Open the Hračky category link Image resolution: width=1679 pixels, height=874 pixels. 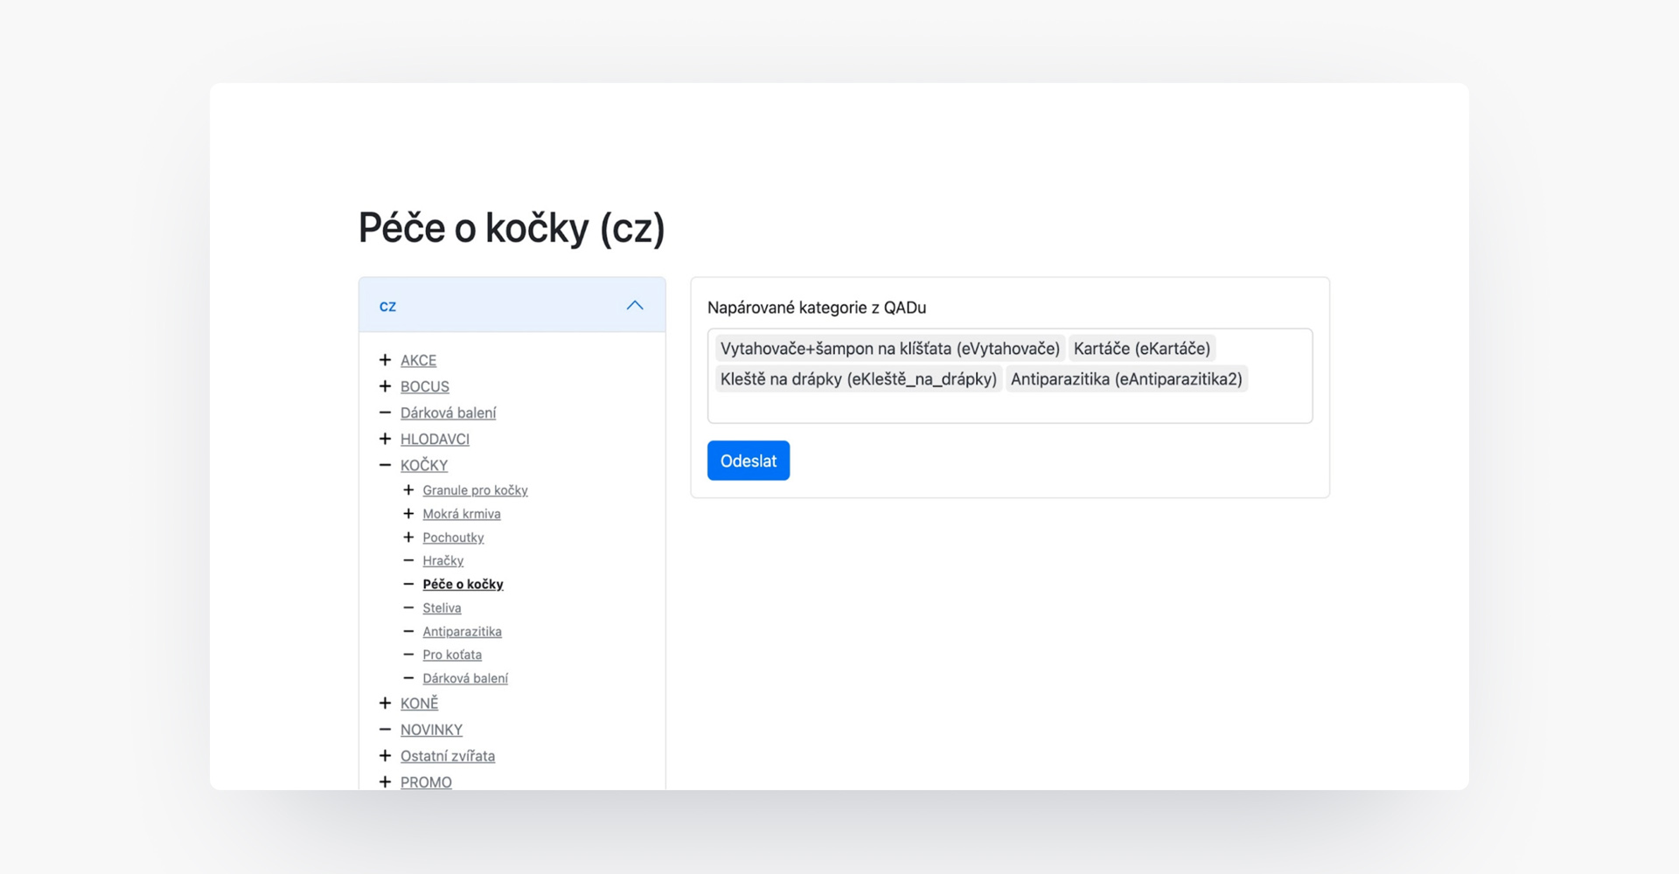[x=442, y=561]
